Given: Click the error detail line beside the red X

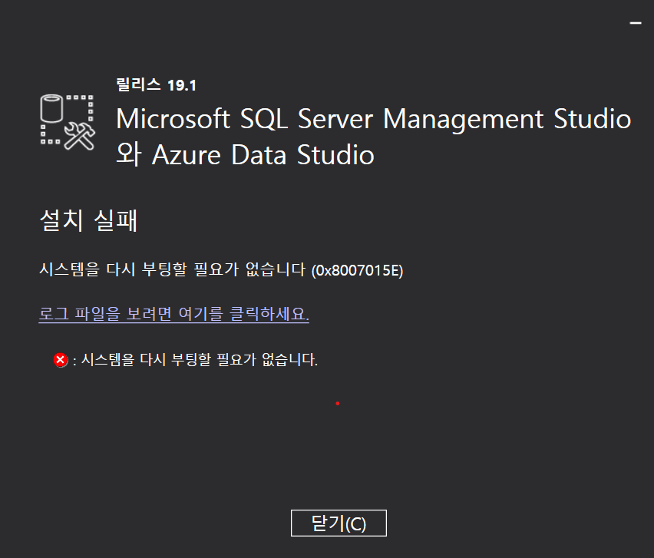Looking at the screenshot, I should point(195,359).
